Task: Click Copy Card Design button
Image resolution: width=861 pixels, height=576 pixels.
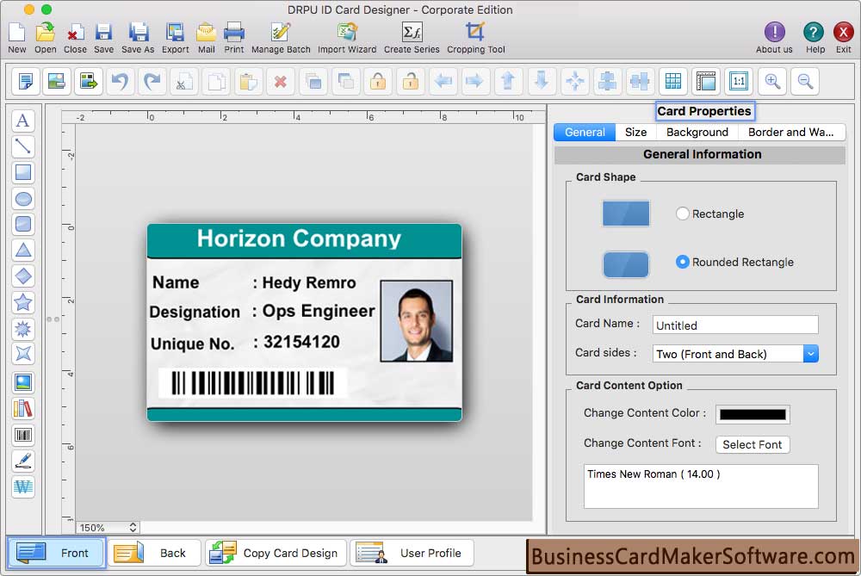Action: click(276, 553)
